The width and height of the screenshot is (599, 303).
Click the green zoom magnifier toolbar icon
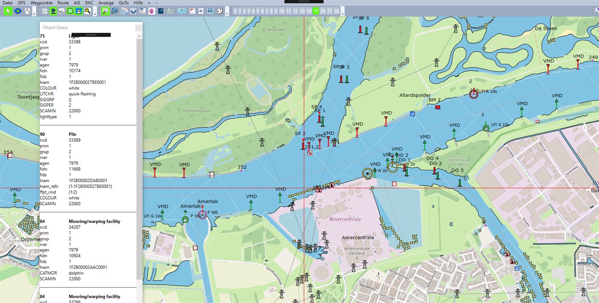coord(106,11)
